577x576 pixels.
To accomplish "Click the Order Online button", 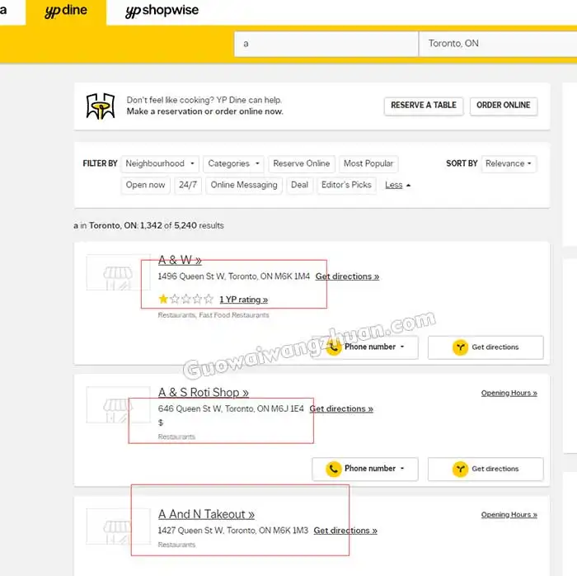I will pos(503,106).
